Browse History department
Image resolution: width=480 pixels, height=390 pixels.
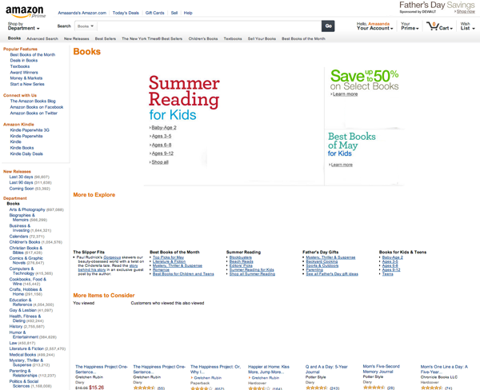(16, 326)
